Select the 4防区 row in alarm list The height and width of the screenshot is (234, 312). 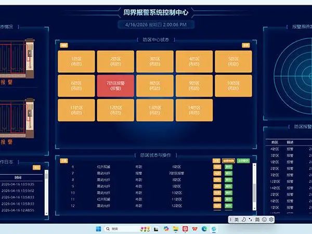click(x=289, y=149)
